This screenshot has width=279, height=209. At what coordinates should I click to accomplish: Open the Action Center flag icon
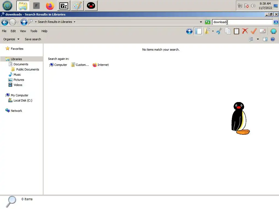246,6
